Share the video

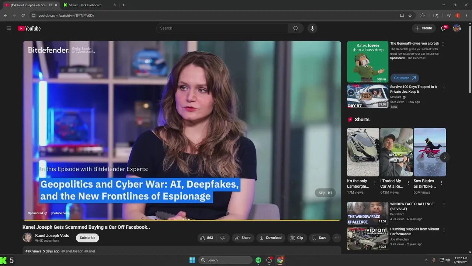click(243, 238)
